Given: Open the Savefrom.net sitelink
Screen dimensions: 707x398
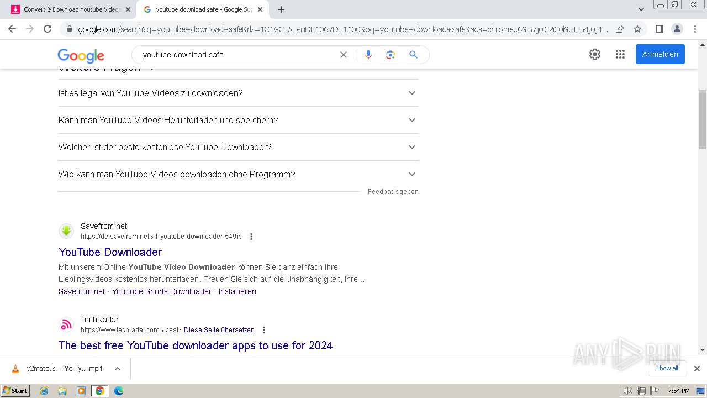Looking at the screenshot, I should [82, 291].
